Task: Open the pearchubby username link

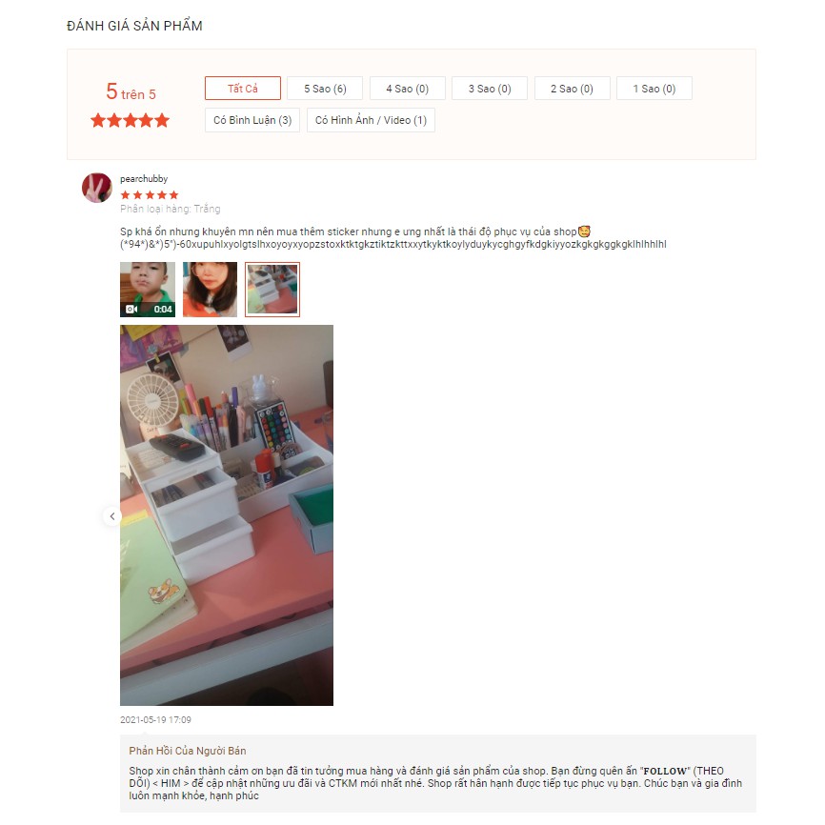Action: 144,179
